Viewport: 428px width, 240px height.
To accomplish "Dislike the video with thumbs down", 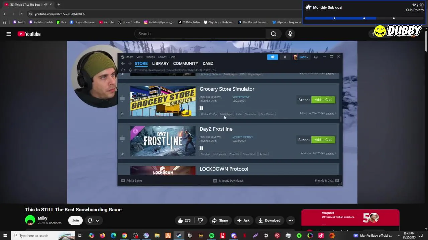I will [200, 220].
